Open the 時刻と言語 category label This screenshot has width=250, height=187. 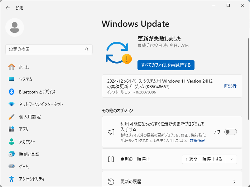tap(29, 154)
